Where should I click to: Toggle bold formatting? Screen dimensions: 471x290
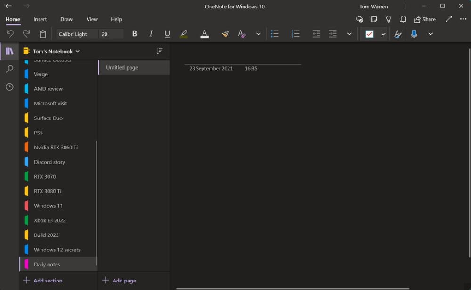[x=135, y=34]
